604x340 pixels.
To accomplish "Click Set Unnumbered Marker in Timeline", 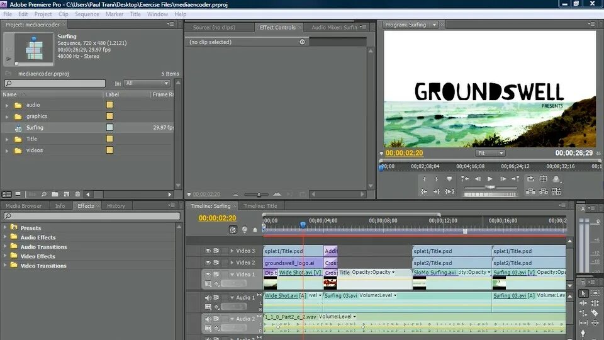I will (255, 230).
